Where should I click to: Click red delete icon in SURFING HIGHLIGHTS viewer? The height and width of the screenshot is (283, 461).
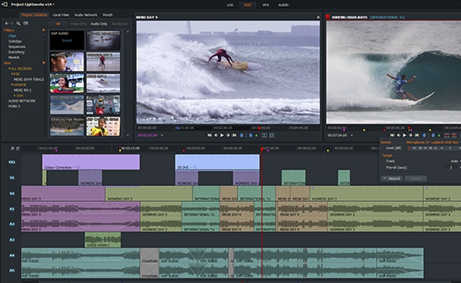[x=455, y=135]
